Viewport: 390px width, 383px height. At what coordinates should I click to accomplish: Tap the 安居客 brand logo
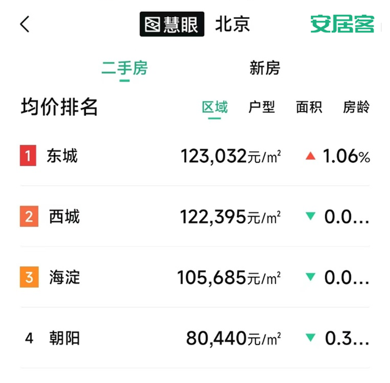pos(342,24)
